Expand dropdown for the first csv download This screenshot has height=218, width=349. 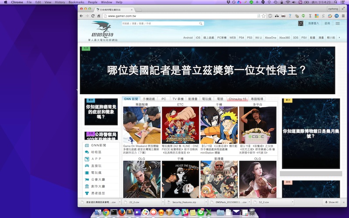pos(120,202)
